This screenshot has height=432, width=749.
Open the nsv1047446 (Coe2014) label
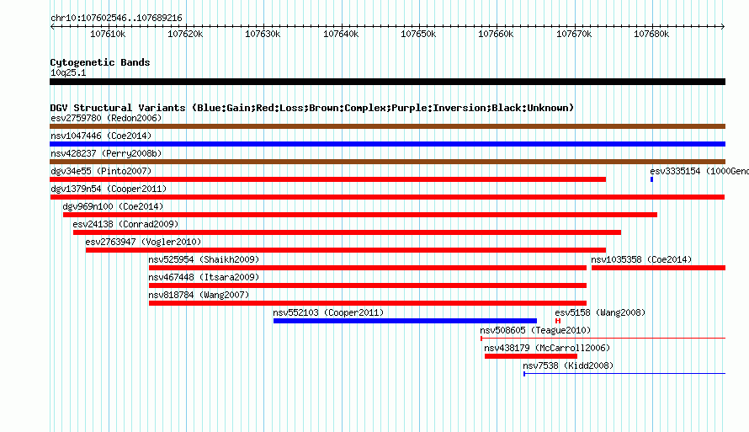(x=101, y=136)
